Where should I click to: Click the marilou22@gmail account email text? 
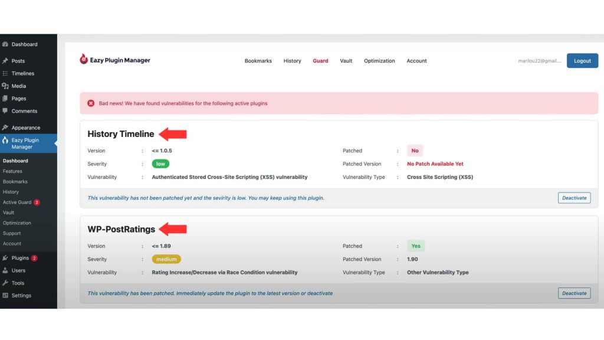[x=540, y=61]
